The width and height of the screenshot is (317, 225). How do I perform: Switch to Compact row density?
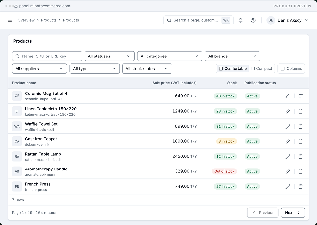click(262, 69)
